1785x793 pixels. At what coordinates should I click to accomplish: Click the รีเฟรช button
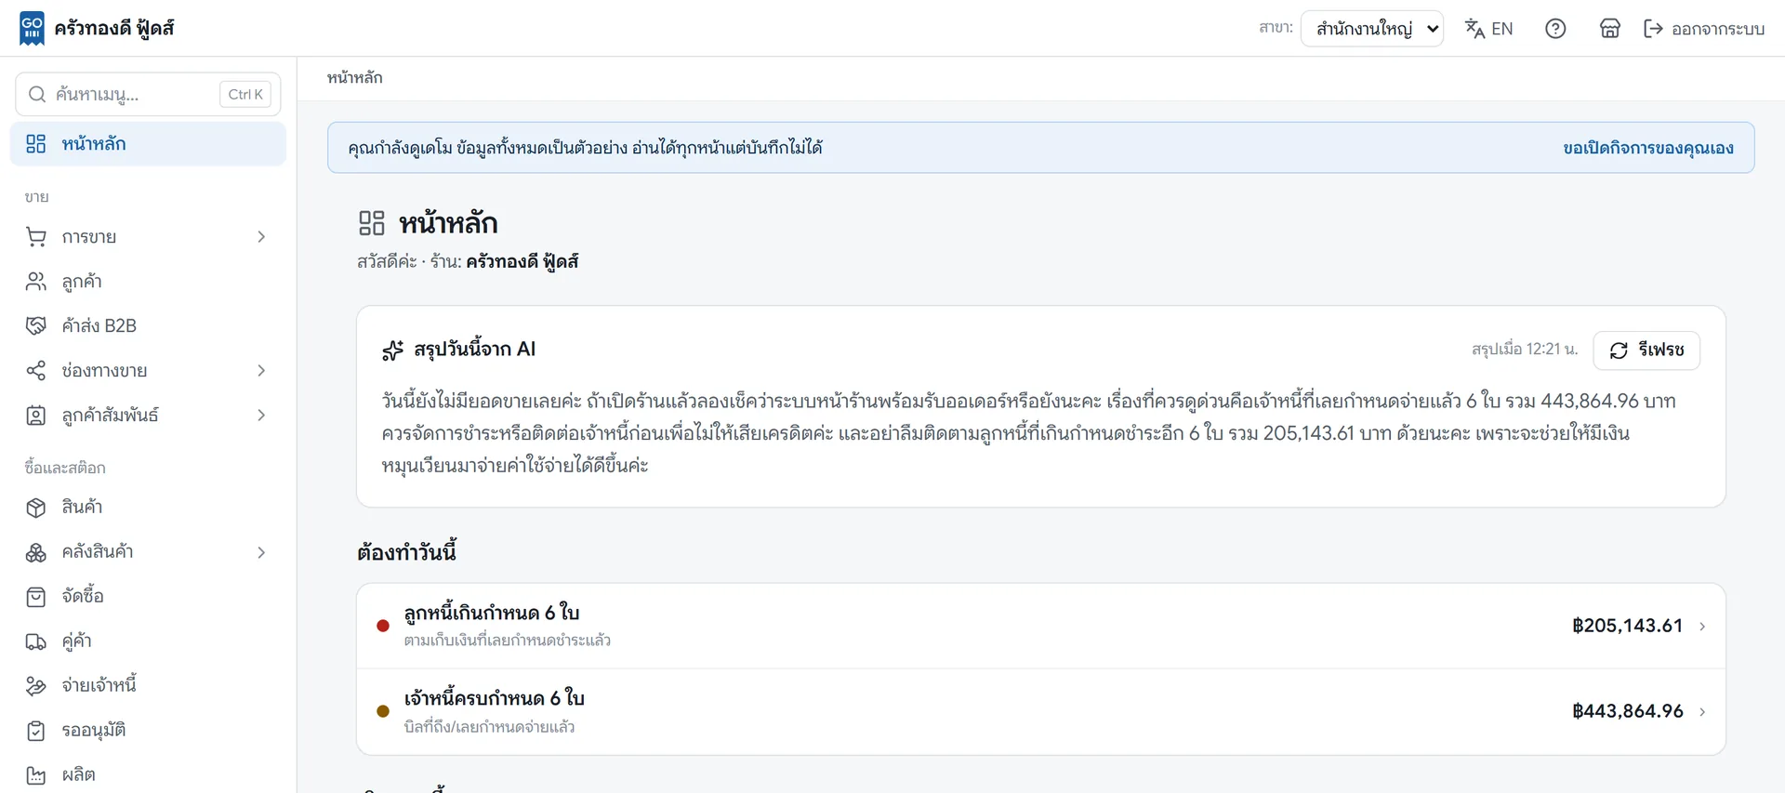(x=1646, y=350)
